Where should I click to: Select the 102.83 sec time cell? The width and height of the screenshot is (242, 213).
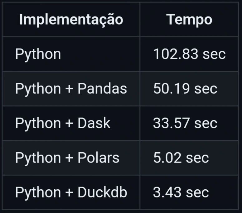189,54
